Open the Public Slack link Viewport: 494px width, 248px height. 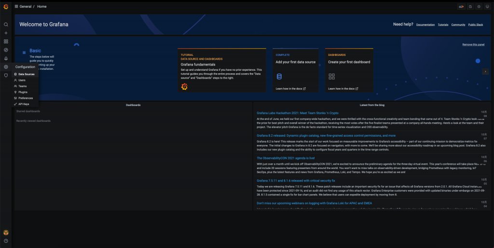(475, 25)
